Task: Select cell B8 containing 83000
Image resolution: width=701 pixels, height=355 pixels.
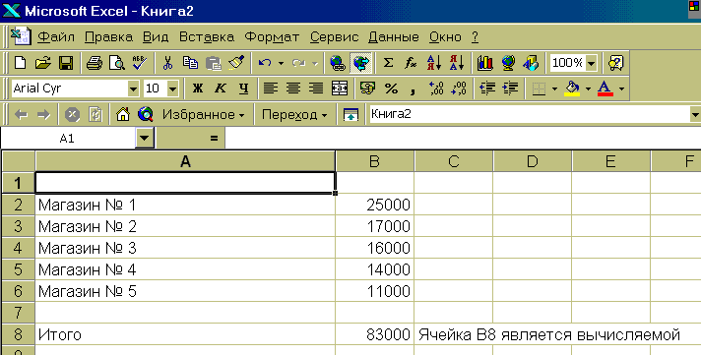Action: [375, 334]
